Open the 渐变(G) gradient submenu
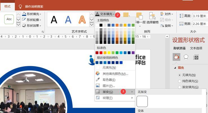208x113 pixels. click(x=115, y=92)
